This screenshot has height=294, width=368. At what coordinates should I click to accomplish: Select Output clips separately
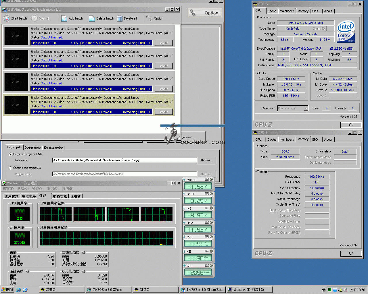pos(10,168)
